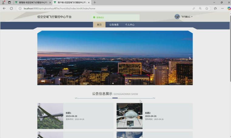This screenshot has height=138, width=231.
Task: Click the login success notification message
Action: coord(115,17)
